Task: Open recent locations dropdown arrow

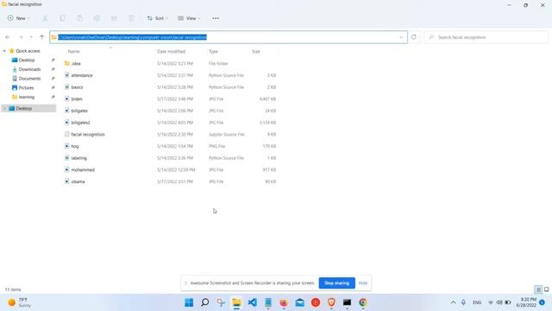Action: coord(31,37)
